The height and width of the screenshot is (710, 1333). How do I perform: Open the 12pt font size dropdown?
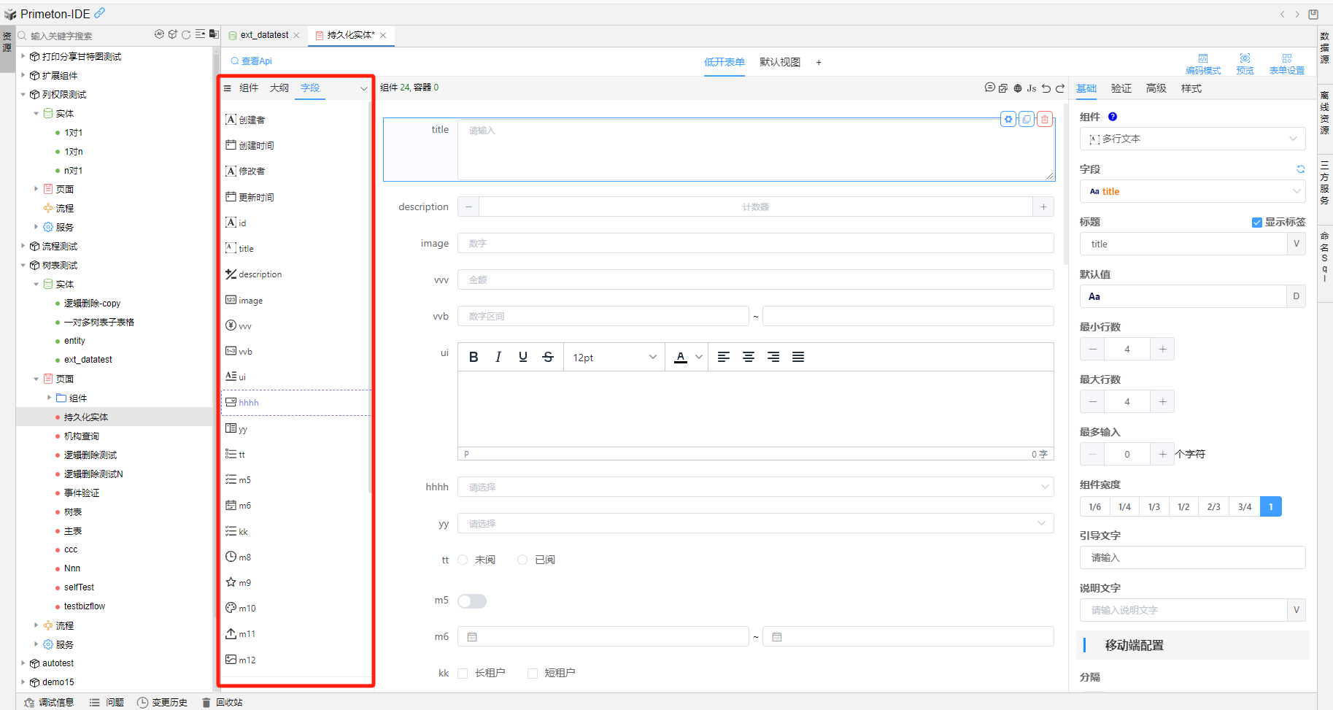click(614, 358)
